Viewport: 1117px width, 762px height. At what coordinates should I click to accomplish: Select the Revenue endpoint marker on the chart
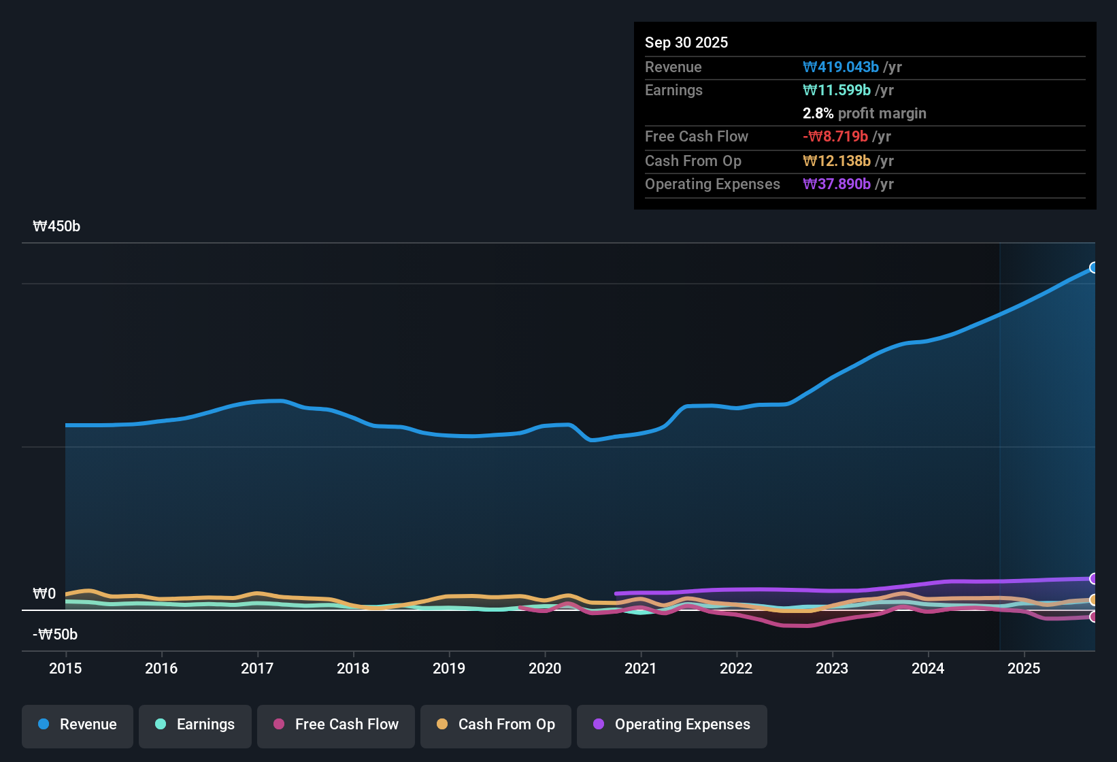[1094, 267]
